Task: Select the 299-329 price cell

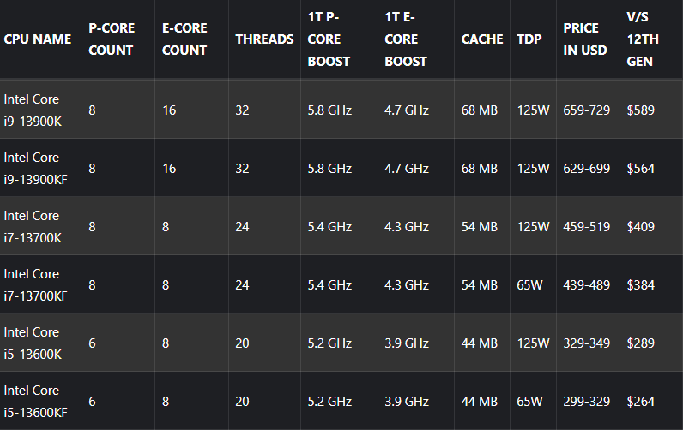Action: (587, 402)
